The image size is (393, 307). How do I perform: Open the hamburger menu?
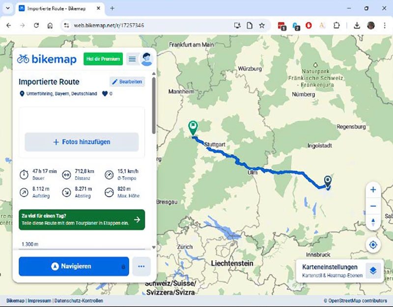point(132,58)
